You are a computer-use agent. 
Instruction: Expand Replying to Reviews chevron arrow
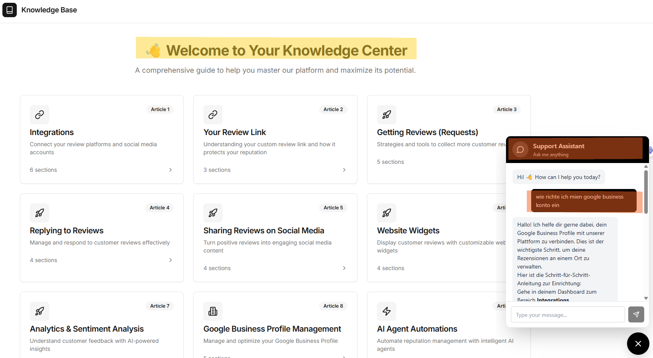(171, 260)
